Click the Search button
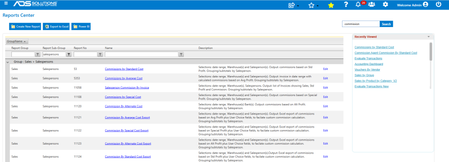Viewport: 449px width, 162px height. (386, 24)
